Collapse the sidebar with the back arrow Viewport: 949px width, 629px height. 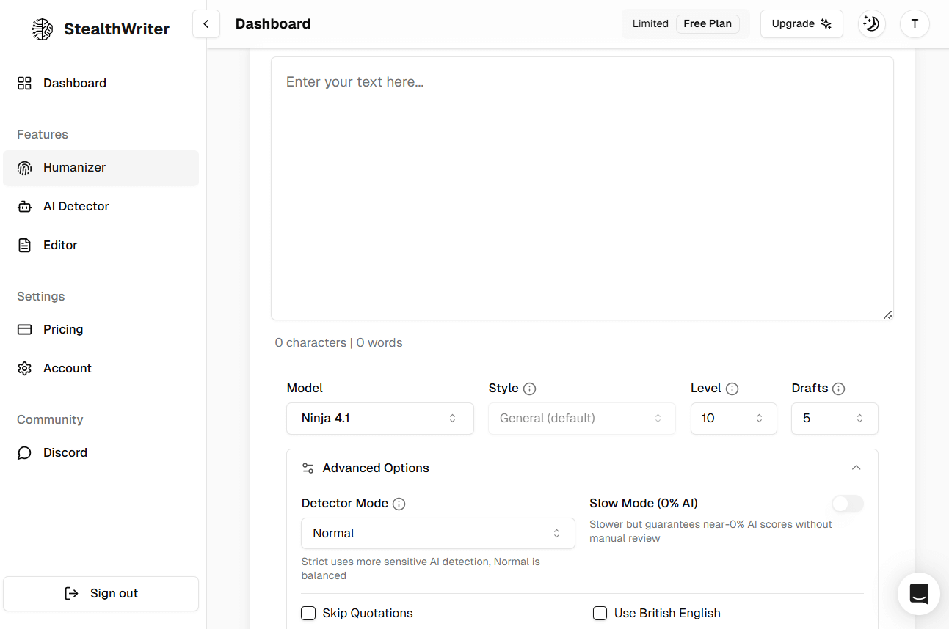[x=206, y=24]
